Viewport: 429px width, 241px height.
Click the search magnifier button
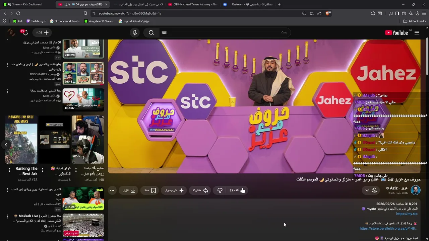click(151, 32)
